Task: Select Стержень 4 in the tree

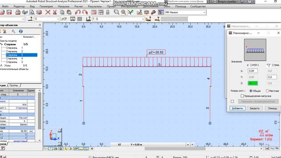Action: pyautogui.click(x=14, y=58)
